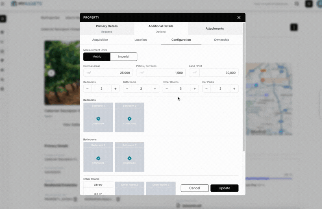Click the Update button
Viewport: 322px width, 209px height.
coord(224,188)
